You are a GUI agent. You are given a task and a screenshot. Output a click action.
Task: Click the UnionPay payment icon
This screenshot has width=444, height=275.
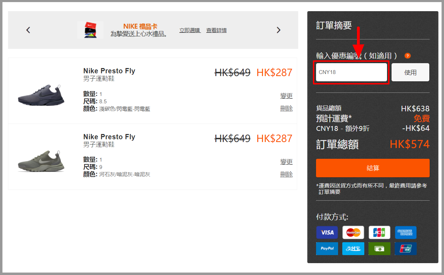tap(406, 248)
